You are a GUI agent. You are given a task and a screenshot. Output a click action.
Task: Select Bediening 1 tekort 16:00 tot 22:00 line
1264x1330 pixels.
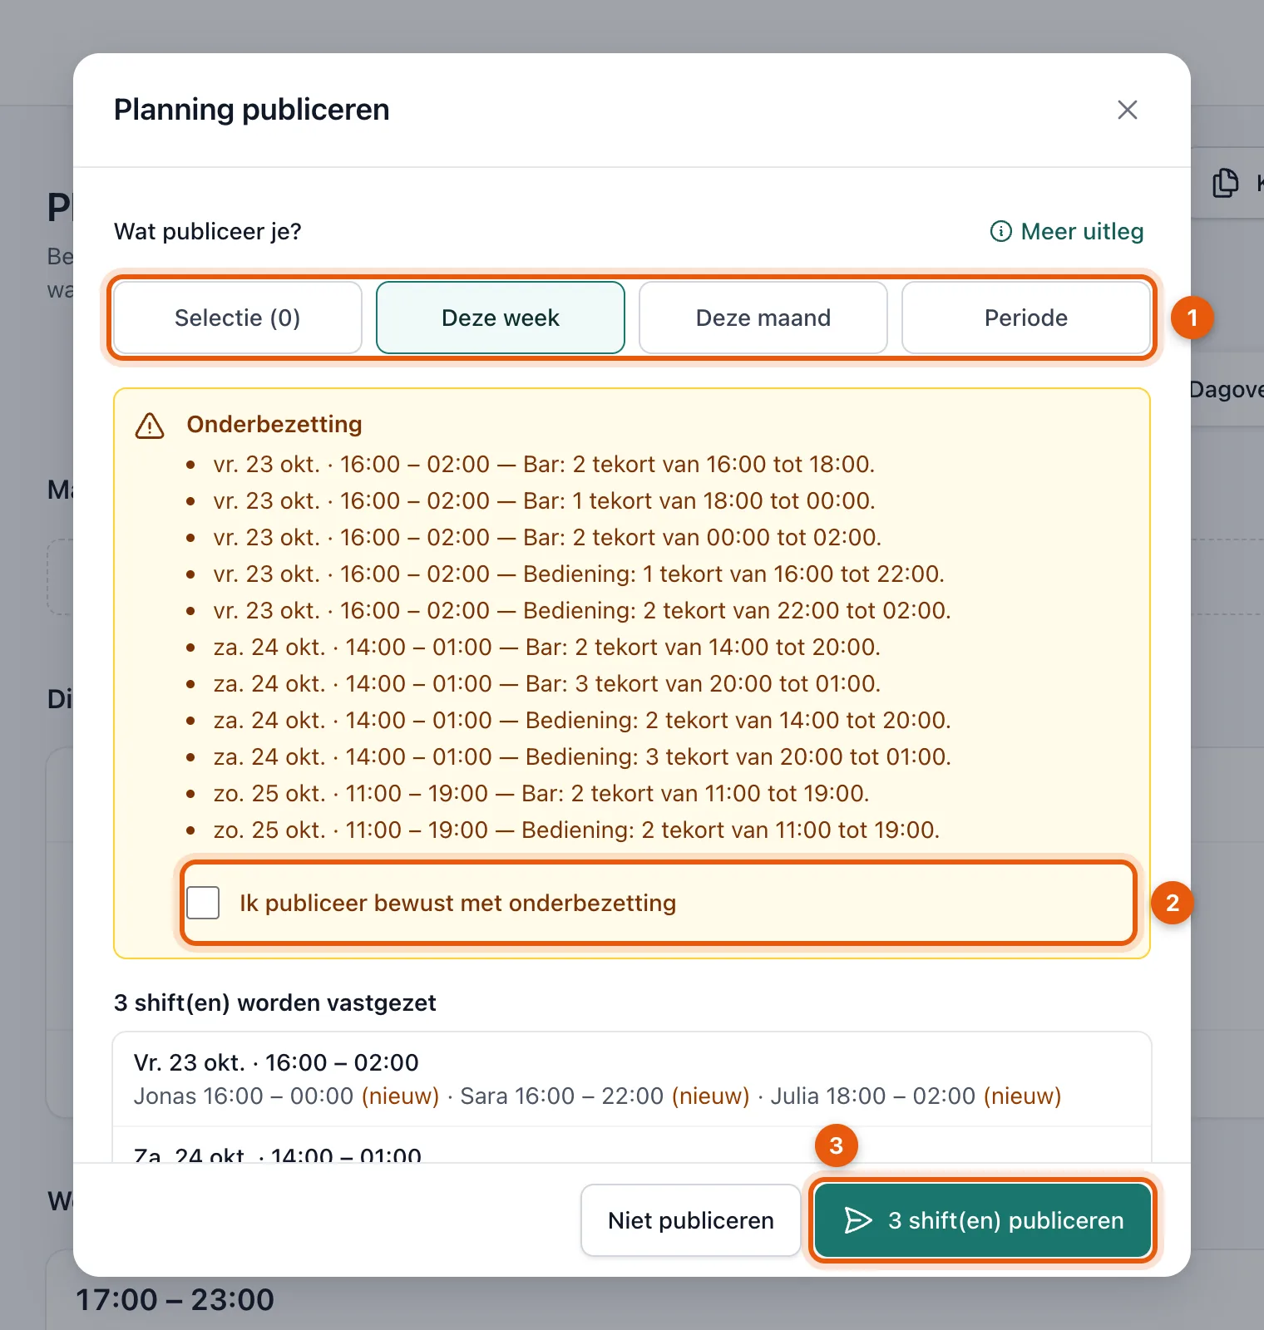579,574
